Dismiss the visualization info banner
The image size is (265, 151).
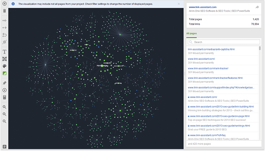click(179, 4)
